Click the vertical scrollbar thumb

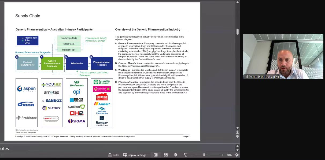[x=238, y=32]
